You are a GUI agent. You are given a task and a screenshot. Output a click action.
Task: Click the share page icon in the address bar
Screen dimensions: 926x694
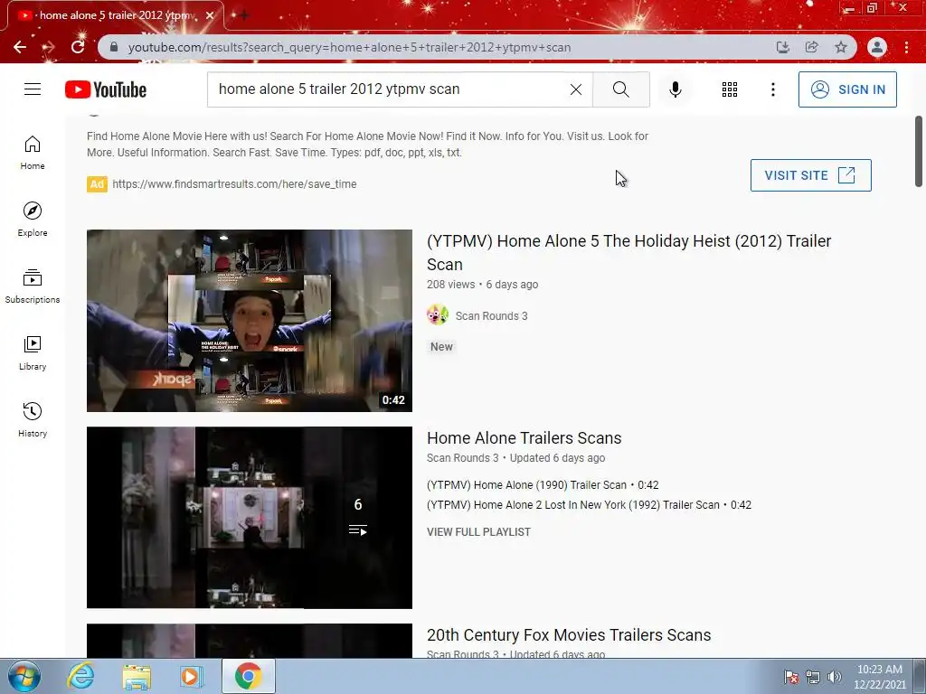point(812,47)
